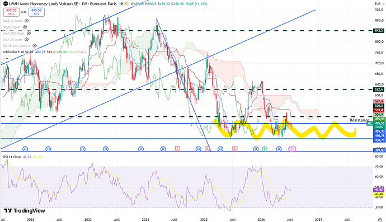Click the red SELL 495,55 button
The height and width of the screenshot is (222, 386).
[x=11, y=12]
